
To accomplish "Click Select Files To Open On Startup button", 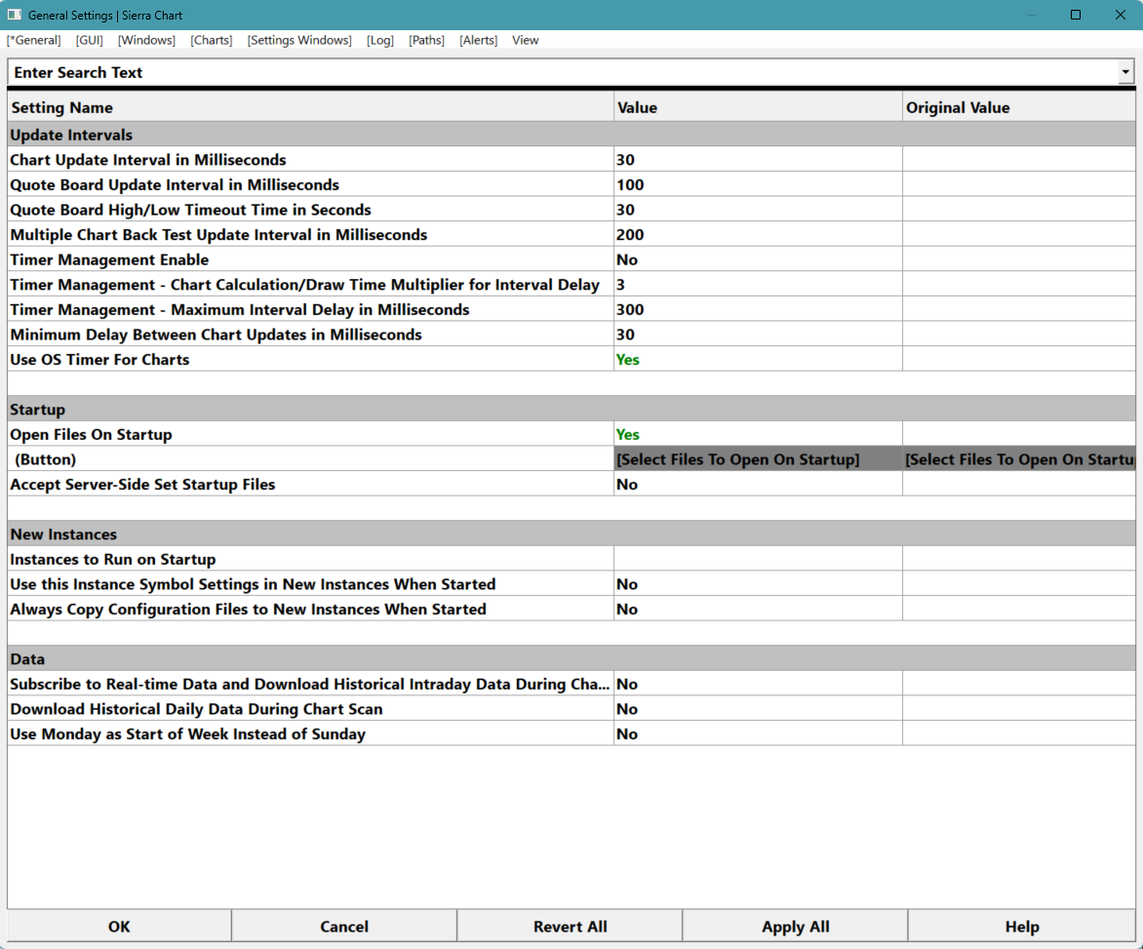I will pos(758,459).
